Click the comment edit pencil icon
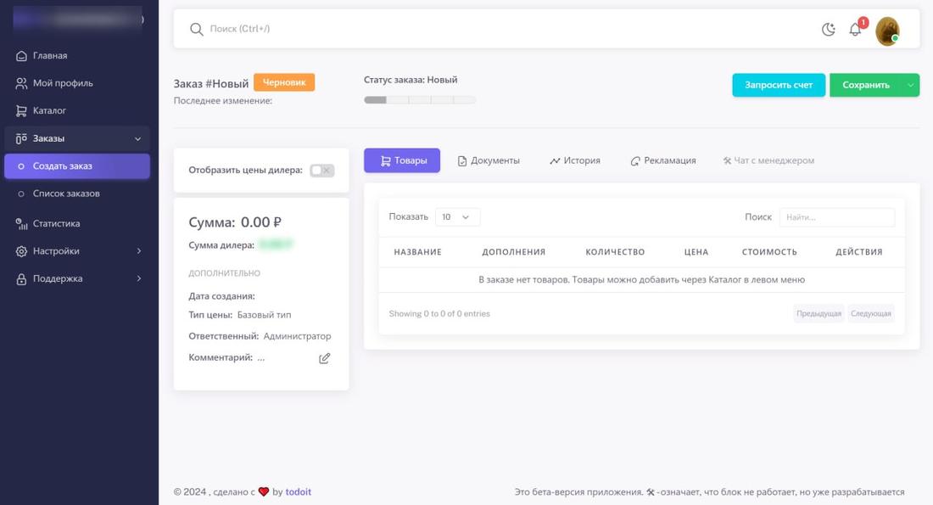 [324, 358]
